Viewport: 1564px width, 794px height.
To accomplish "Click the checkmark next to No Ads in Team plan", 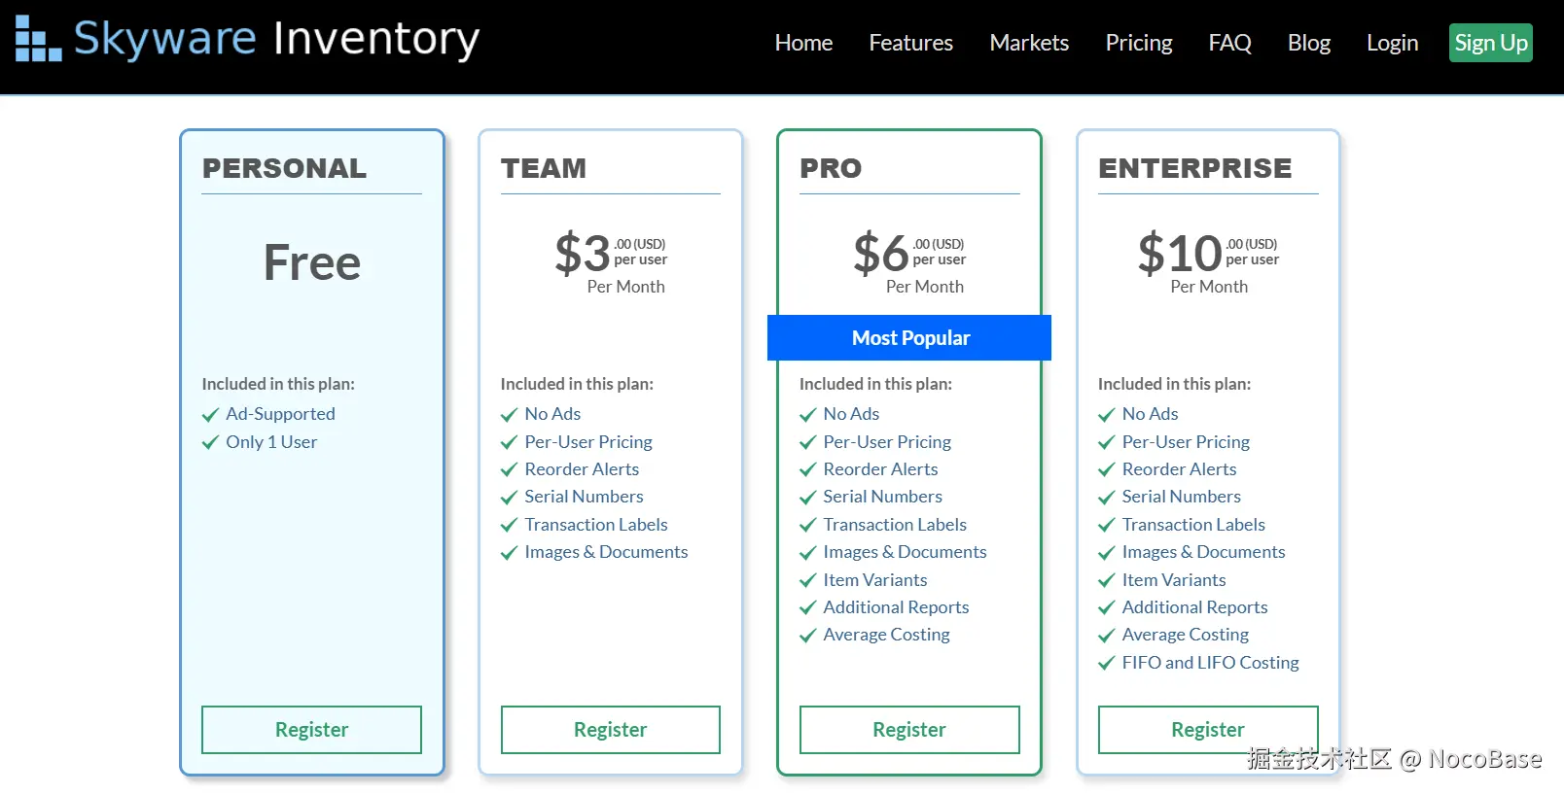I will pos(509,414).
